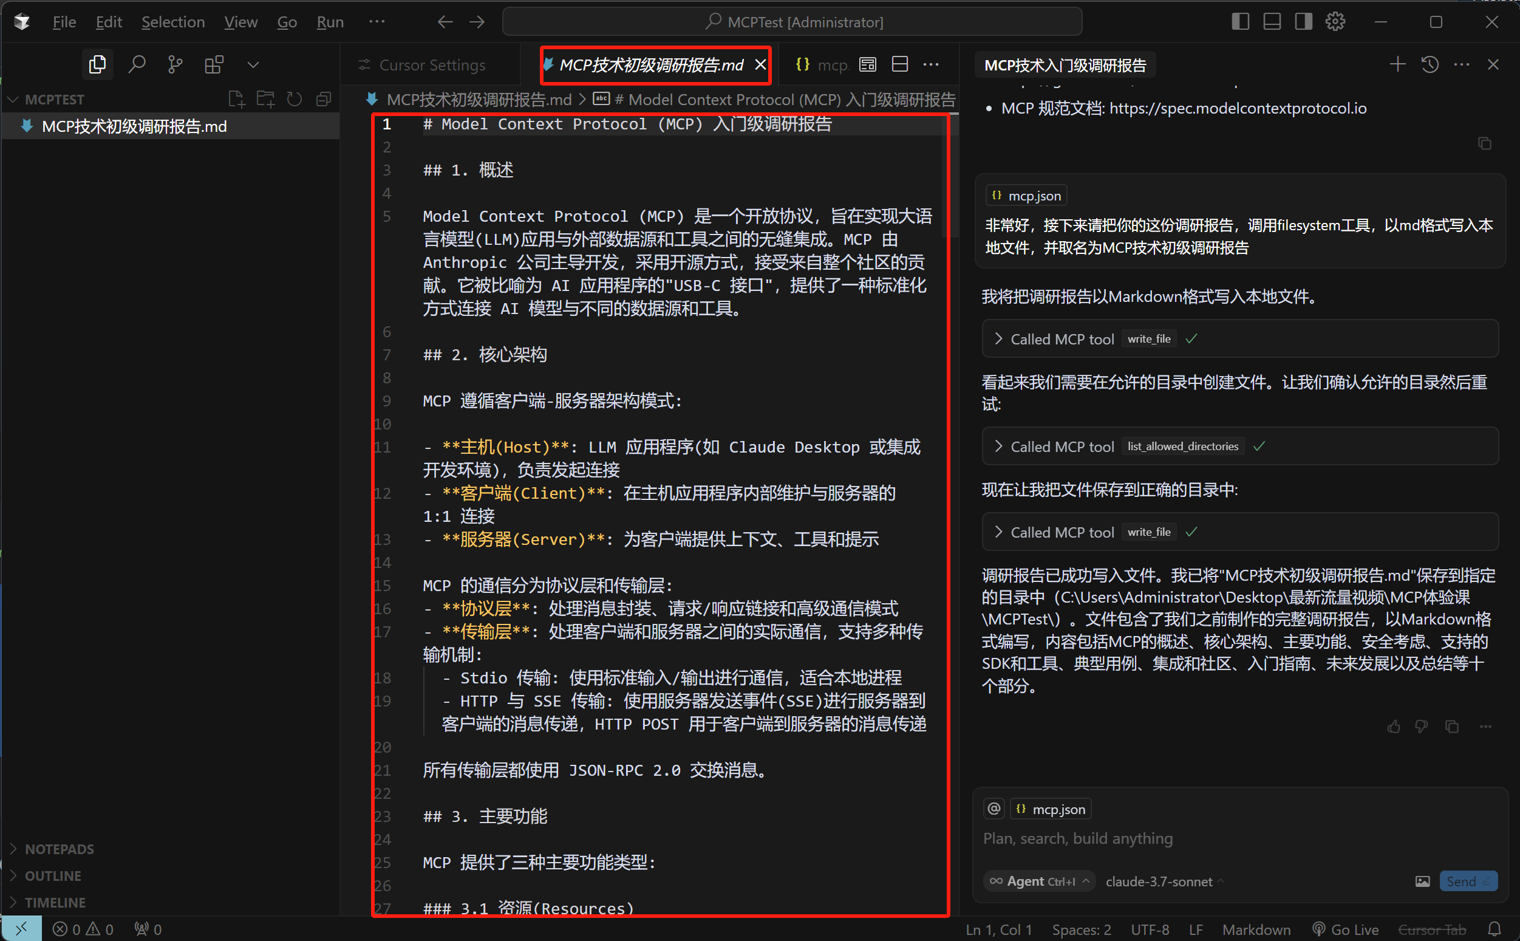Screen dimensions: 1520x941
Task: Click the remote window status icon
Action: [21, 929]
